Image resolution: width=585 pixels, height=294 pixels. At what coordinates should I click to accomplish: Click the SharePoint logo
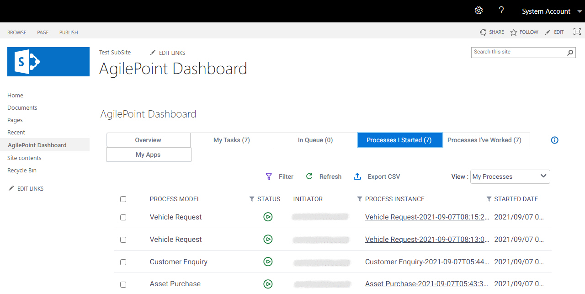(x=48, y=61)
